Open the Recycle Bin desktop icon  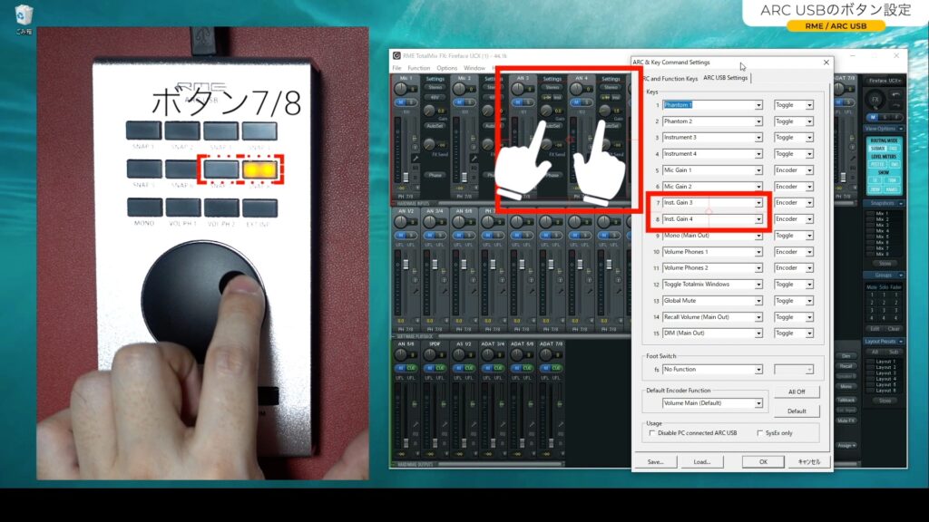[x=23, y=20]
